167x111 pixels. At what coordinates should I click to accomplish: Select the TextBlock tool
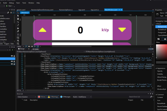(x=18, y=44)
